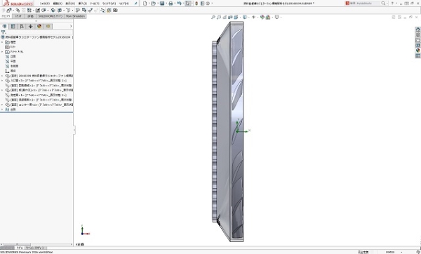Expand the first folder node in feature tree
The width and height of the screenshot is (421, 254).
(2, 42)
